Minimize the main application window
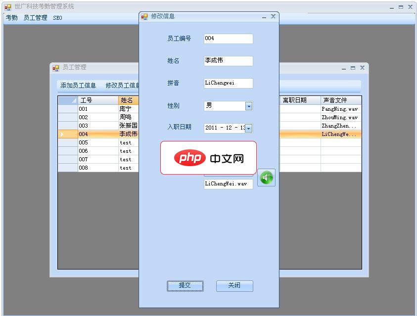417x316 pixels. click(392, 7)
